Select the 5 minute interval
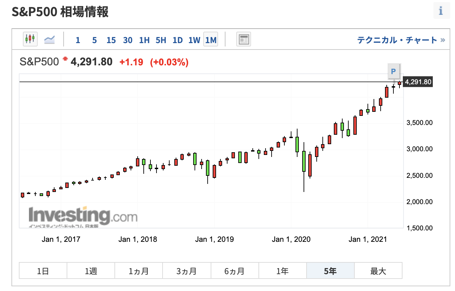The width and height of the screenshot is (455, 291). point(94,40)
